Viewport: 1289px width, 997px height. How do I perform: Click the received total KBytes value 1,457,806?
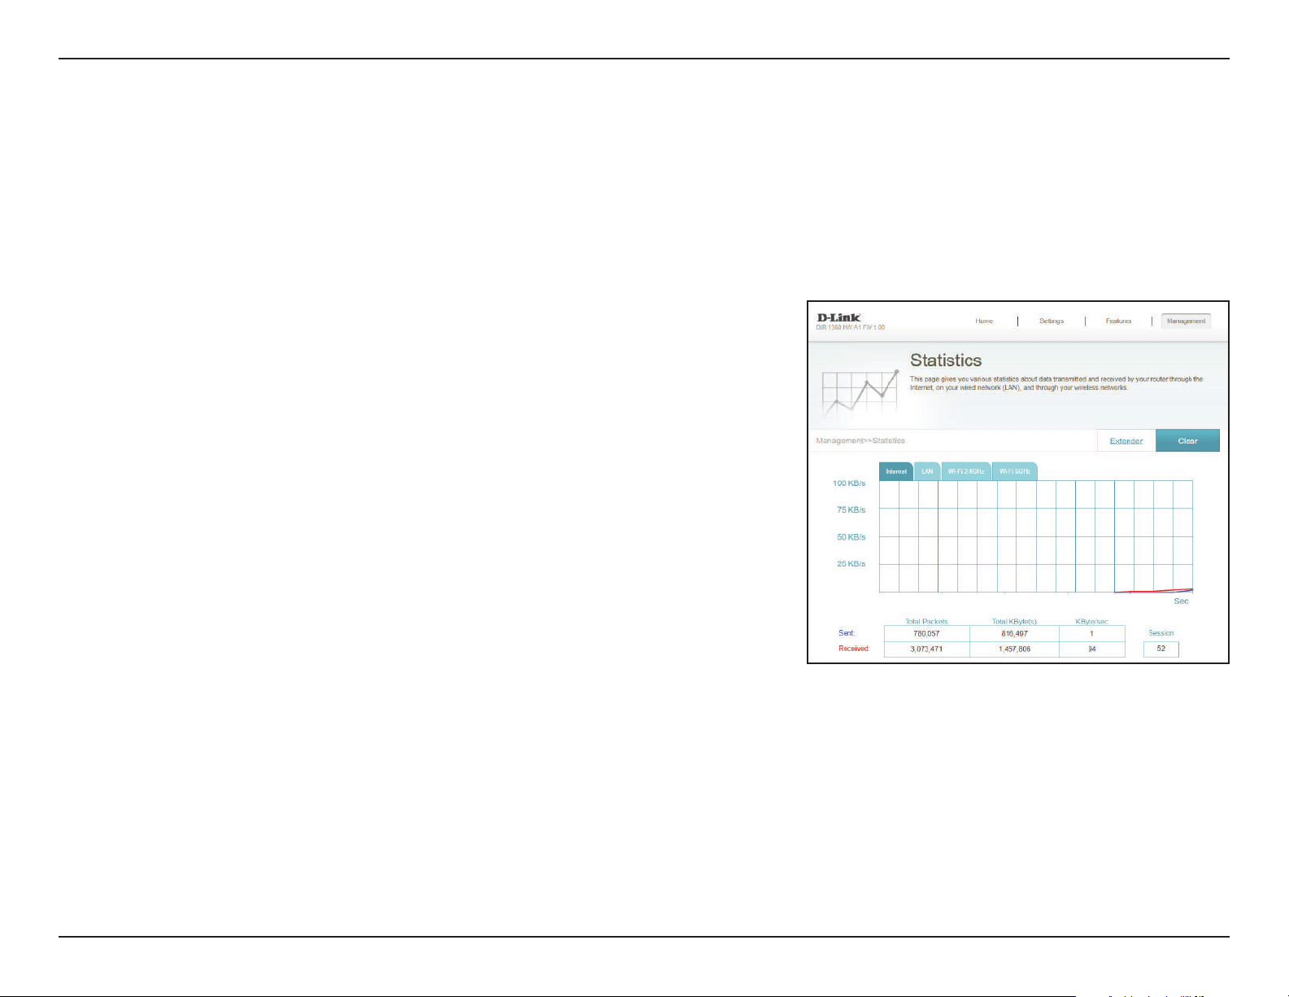[x=1014, y=649]
